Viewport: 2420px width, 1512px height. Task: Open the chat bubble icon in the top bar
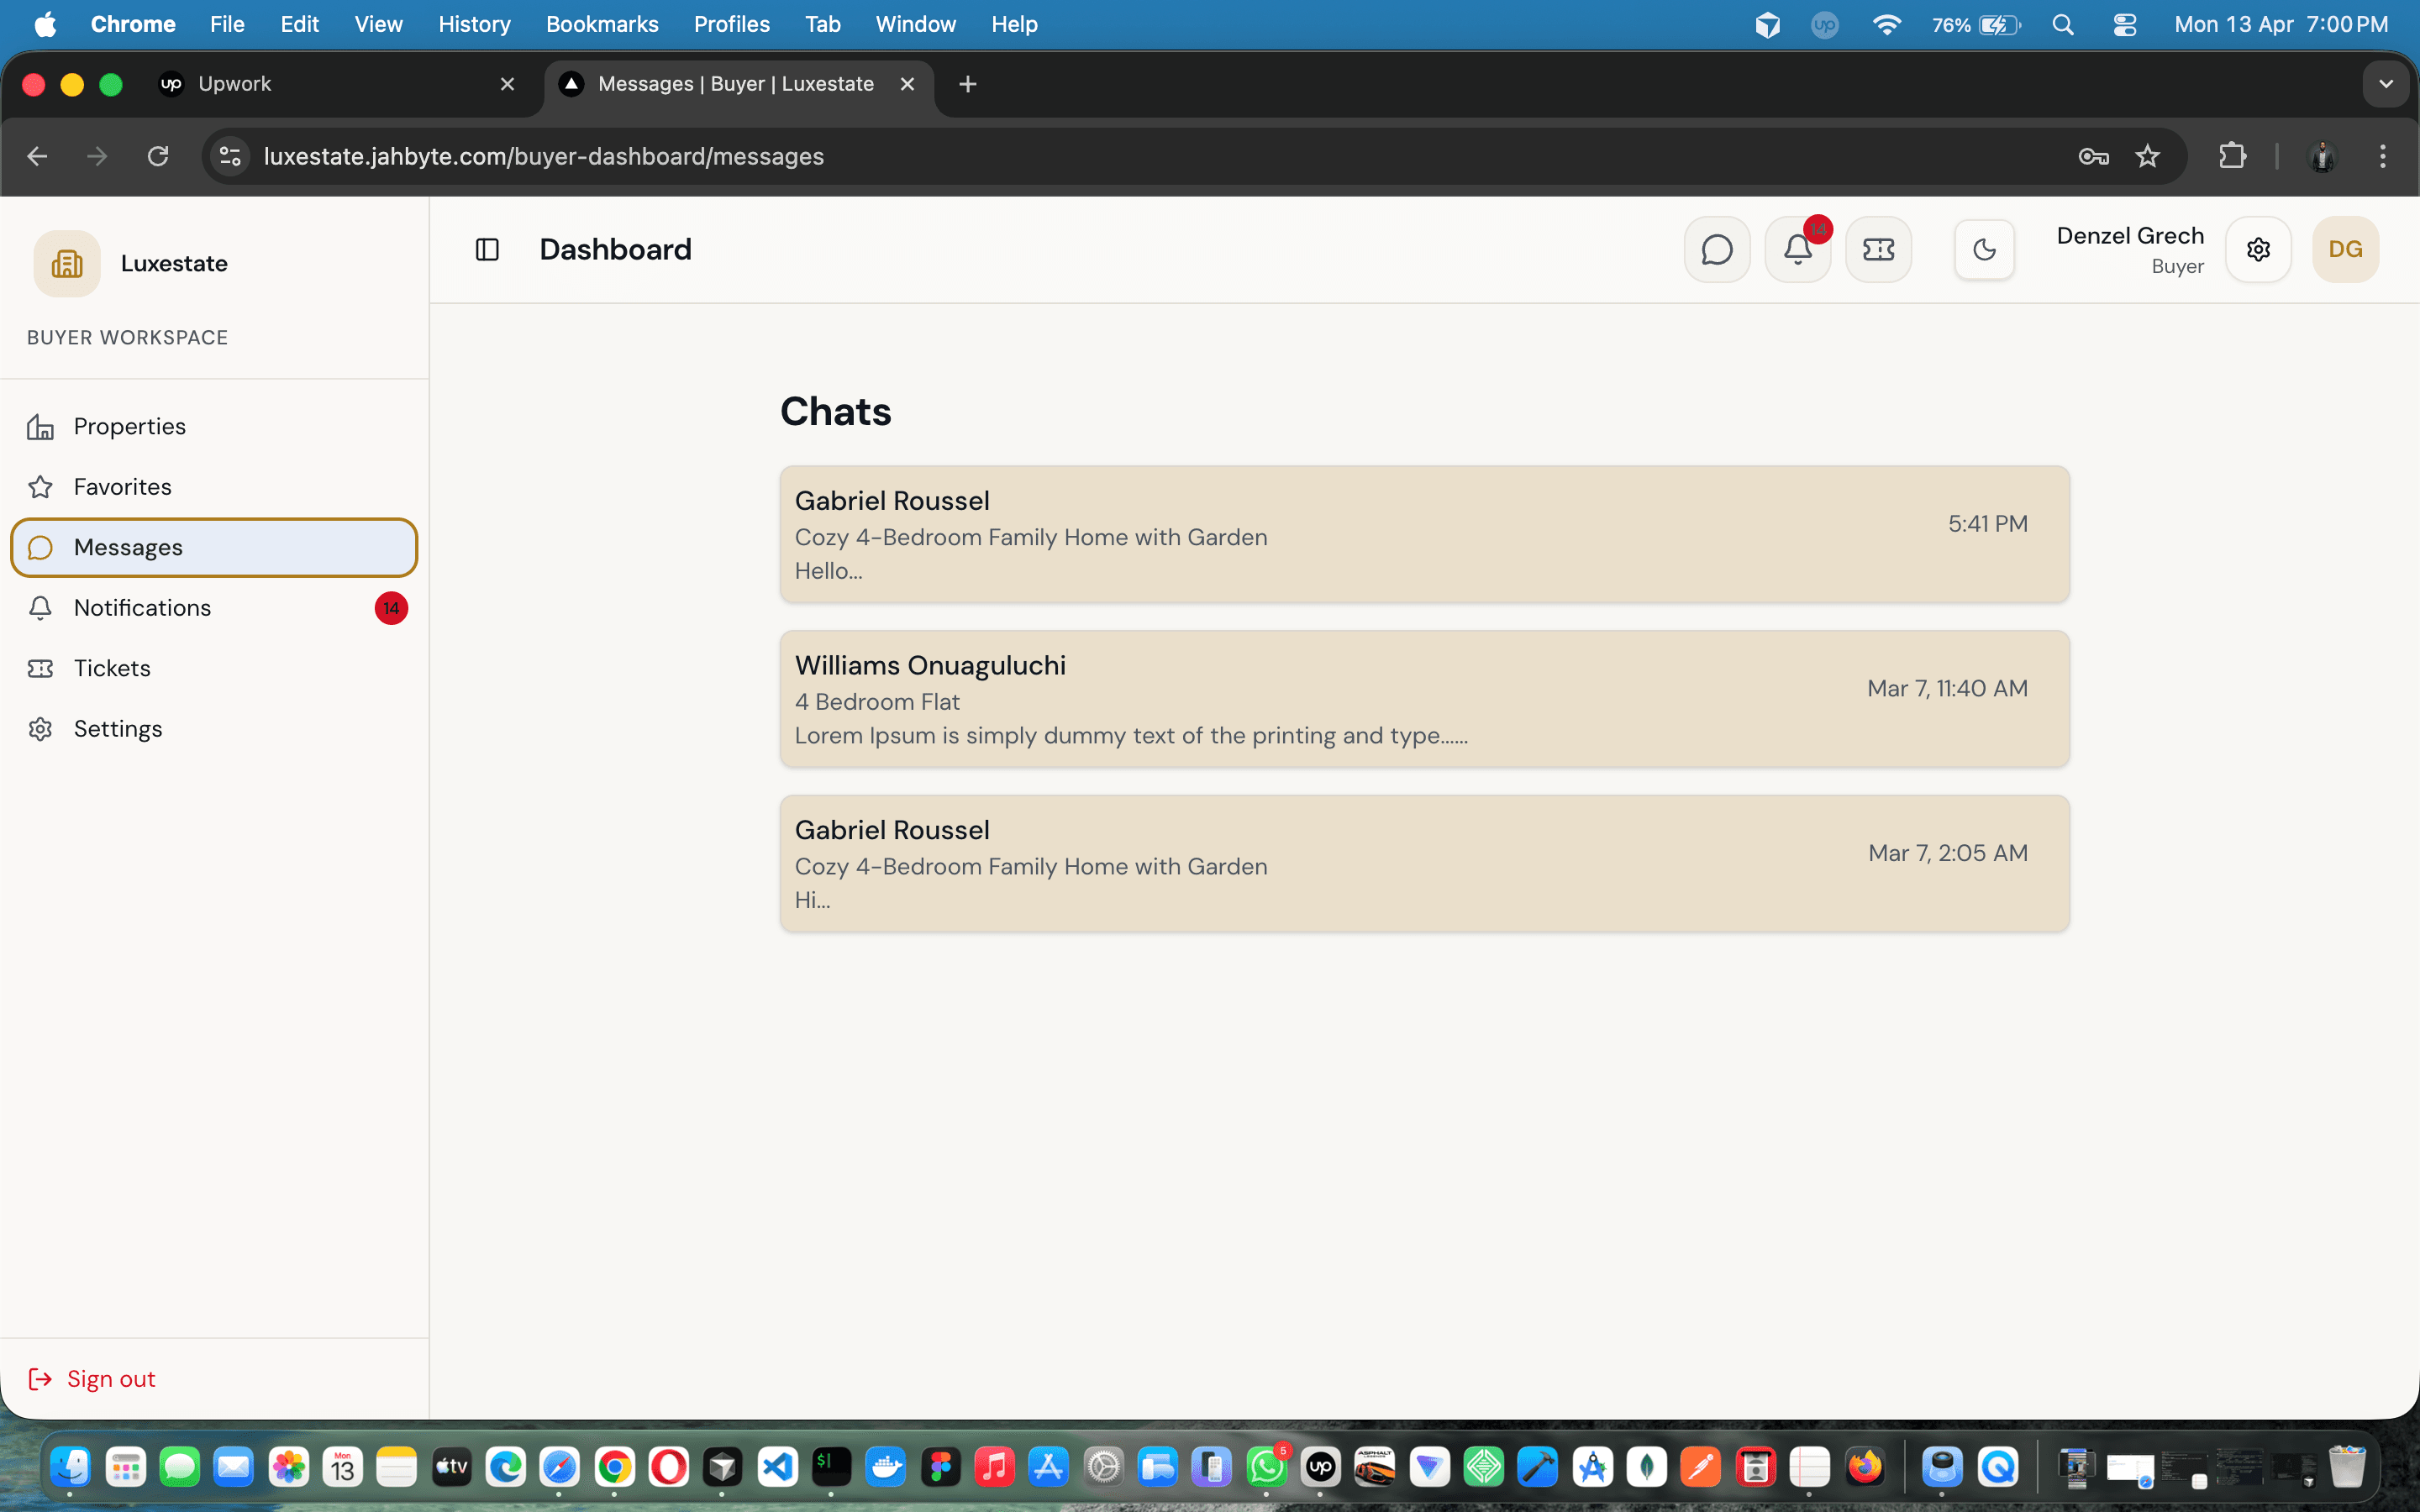[x=1716, y=249]
